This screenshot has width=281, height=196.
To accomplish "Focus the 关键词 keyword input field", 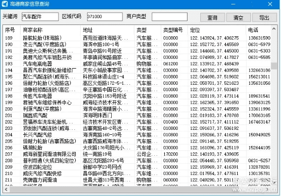I will pyautogui.click(x=40, y=17).
